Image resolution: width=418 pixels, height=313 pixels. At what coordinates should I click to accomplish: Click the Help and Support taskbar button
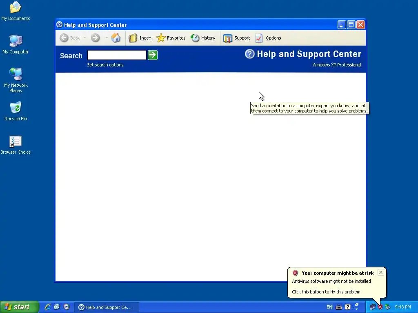click(x=107, y=307)
